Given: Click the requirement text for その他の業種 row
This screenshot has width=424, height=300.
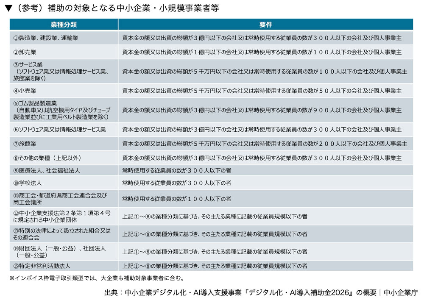Looking at the screenshot, I should pyautogui.click(x=262, y=158).
